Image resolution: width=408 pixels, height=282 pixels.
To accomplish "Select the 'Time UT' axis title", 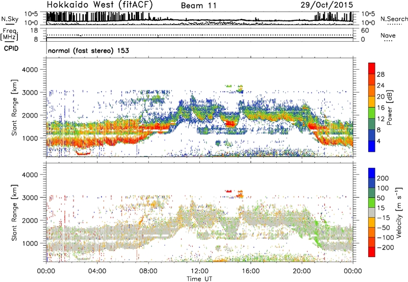I will tap(199, 278).
